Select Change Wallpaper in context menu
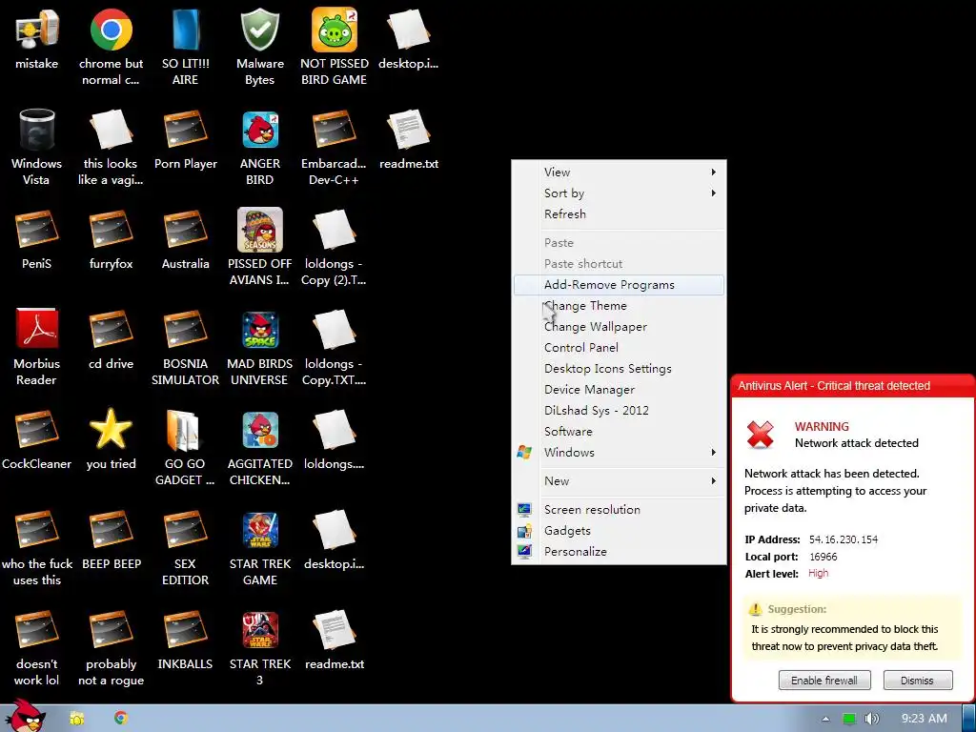Image resolution: width=976 pixels, height=732 pixels. tap(619, 326)
